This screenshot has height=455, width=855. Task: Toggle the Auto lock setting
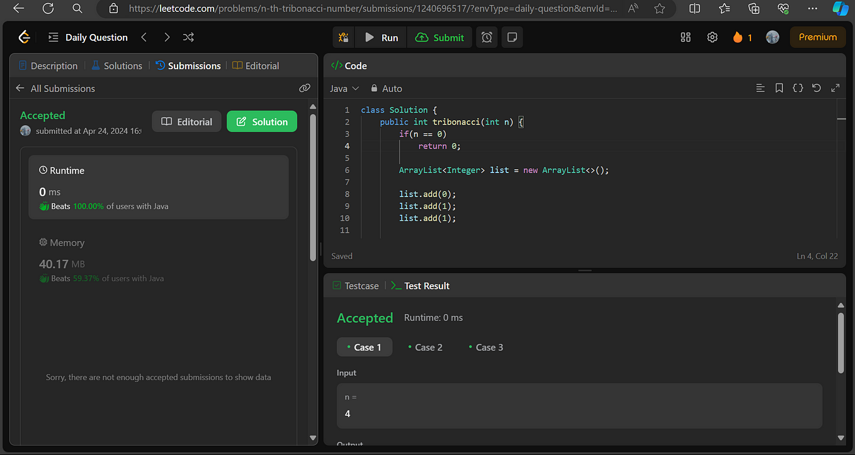[386, 88]
